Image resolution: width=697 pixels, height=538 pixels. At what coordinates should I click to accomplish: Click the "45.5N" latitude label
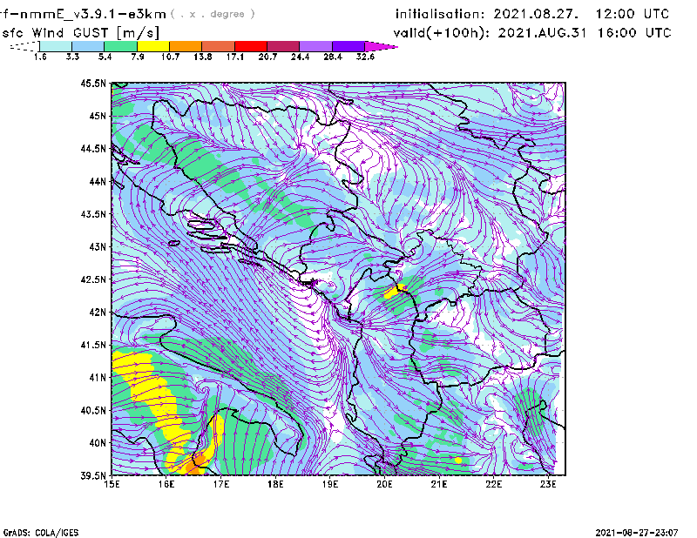tap(93, 83)
